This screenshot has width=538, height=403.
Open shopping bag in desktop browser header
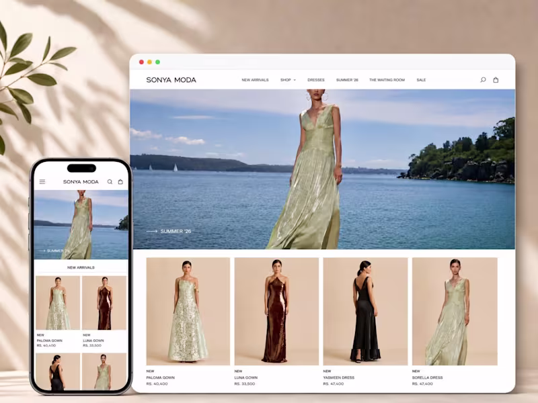pyautogui.click(x=496, y=80)
